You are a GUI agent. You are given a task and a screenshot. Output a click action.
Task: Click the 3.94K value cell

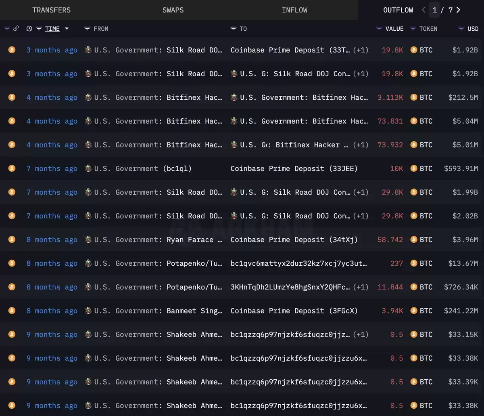(392, 311)
